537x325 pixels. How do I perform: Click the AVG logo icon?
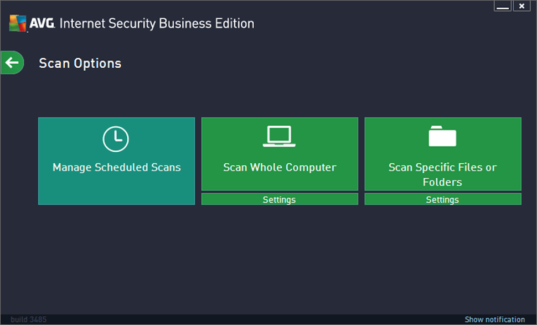[x=18, y=22]
